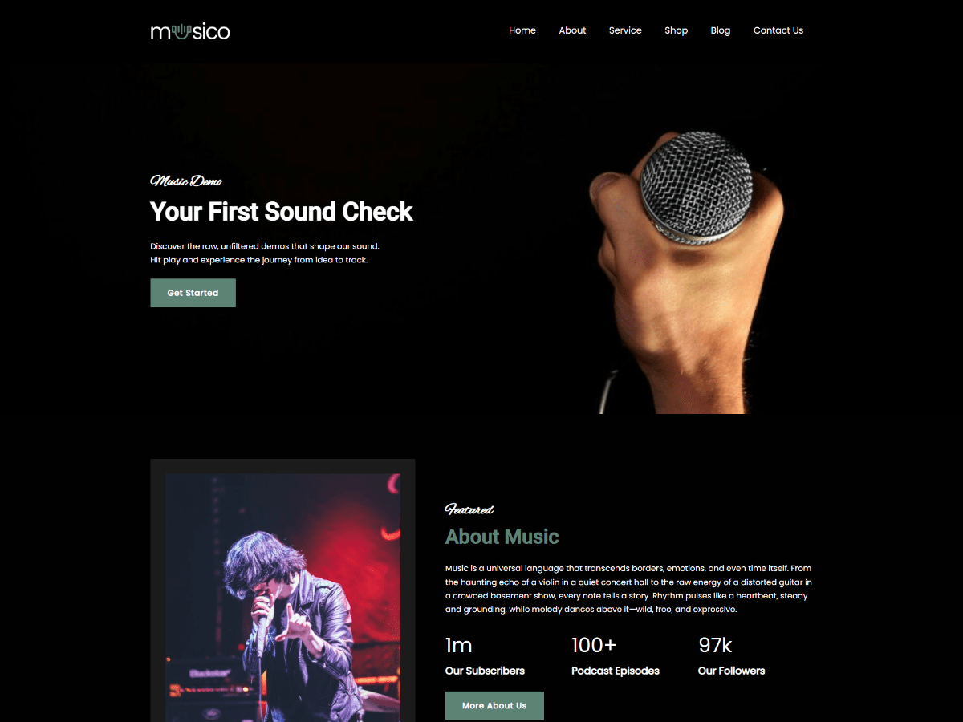The width and height of the screenshot is (963, 722).
Task: Select Contact Us in navigation
Action: click(778, 30)
